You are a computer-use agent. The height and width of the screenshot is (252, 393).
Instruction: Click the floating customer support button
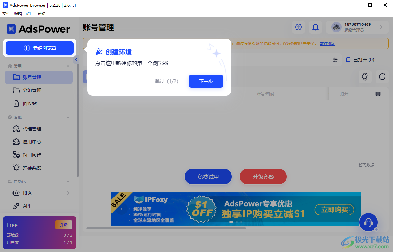point(368,222)
